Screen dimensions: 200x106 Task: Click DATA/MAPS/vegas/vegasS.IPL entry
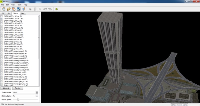tap(15, 54)
